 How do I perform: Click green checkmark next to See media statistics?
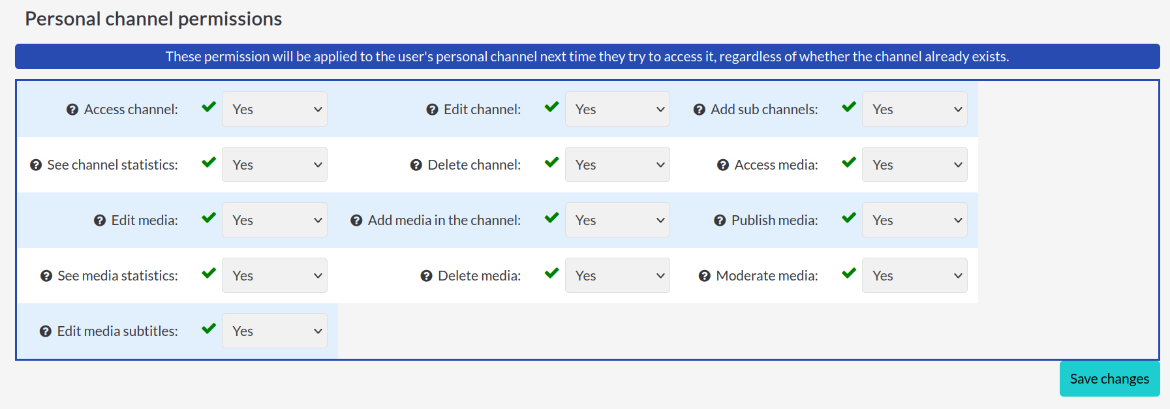click(x=209, y=273)
